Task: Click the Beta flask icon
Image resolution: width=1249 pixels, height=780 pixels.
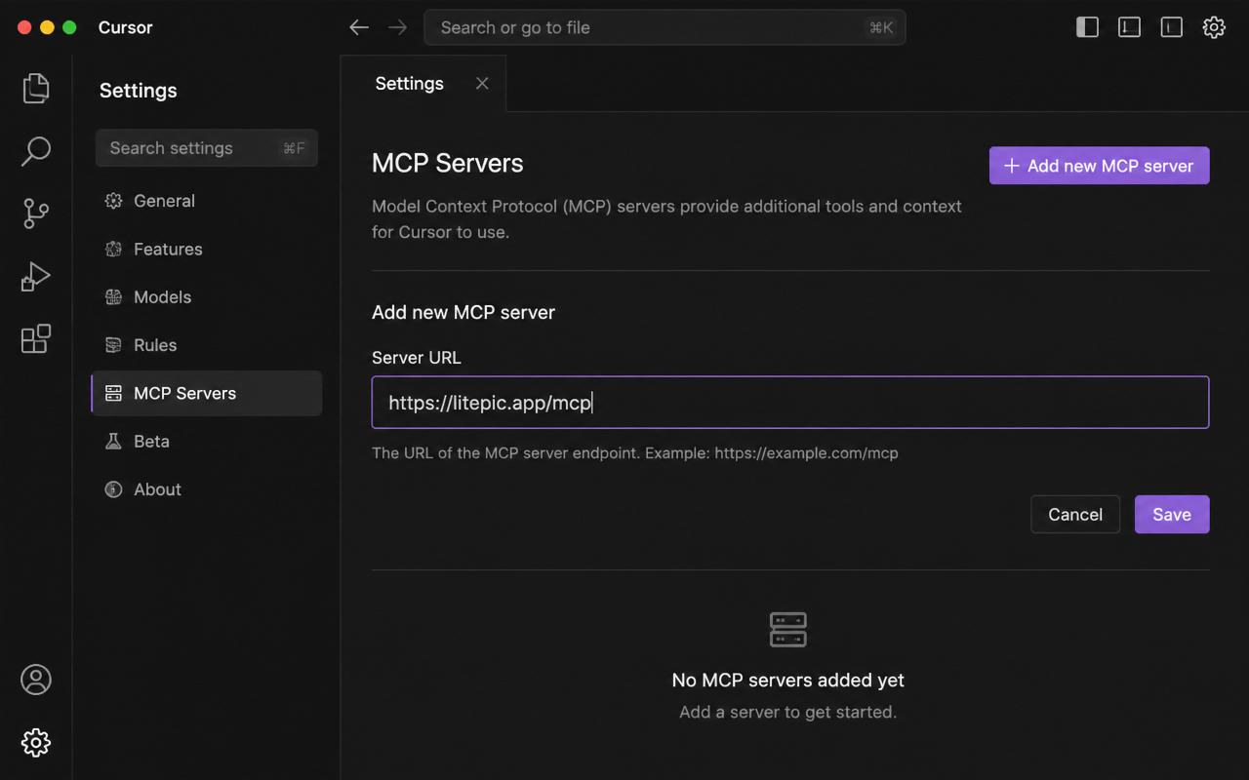Action: pos(113,442)
